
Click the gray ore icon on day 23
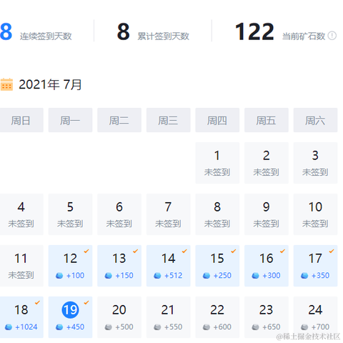256,327
